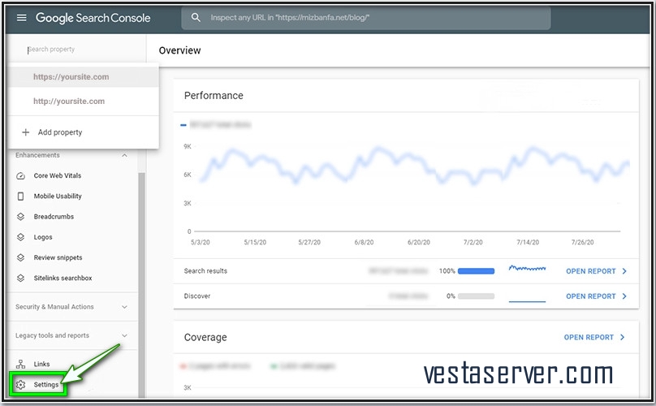656x406 pixels.
Task: Go to Links page
Action: 42,364
